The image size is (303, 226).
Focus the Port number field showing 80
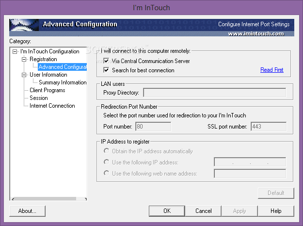point(153,127)
